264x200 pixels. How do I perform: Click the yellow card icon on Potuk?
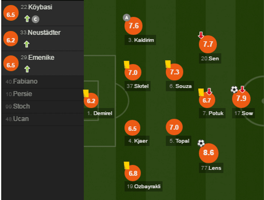point(200,92)
